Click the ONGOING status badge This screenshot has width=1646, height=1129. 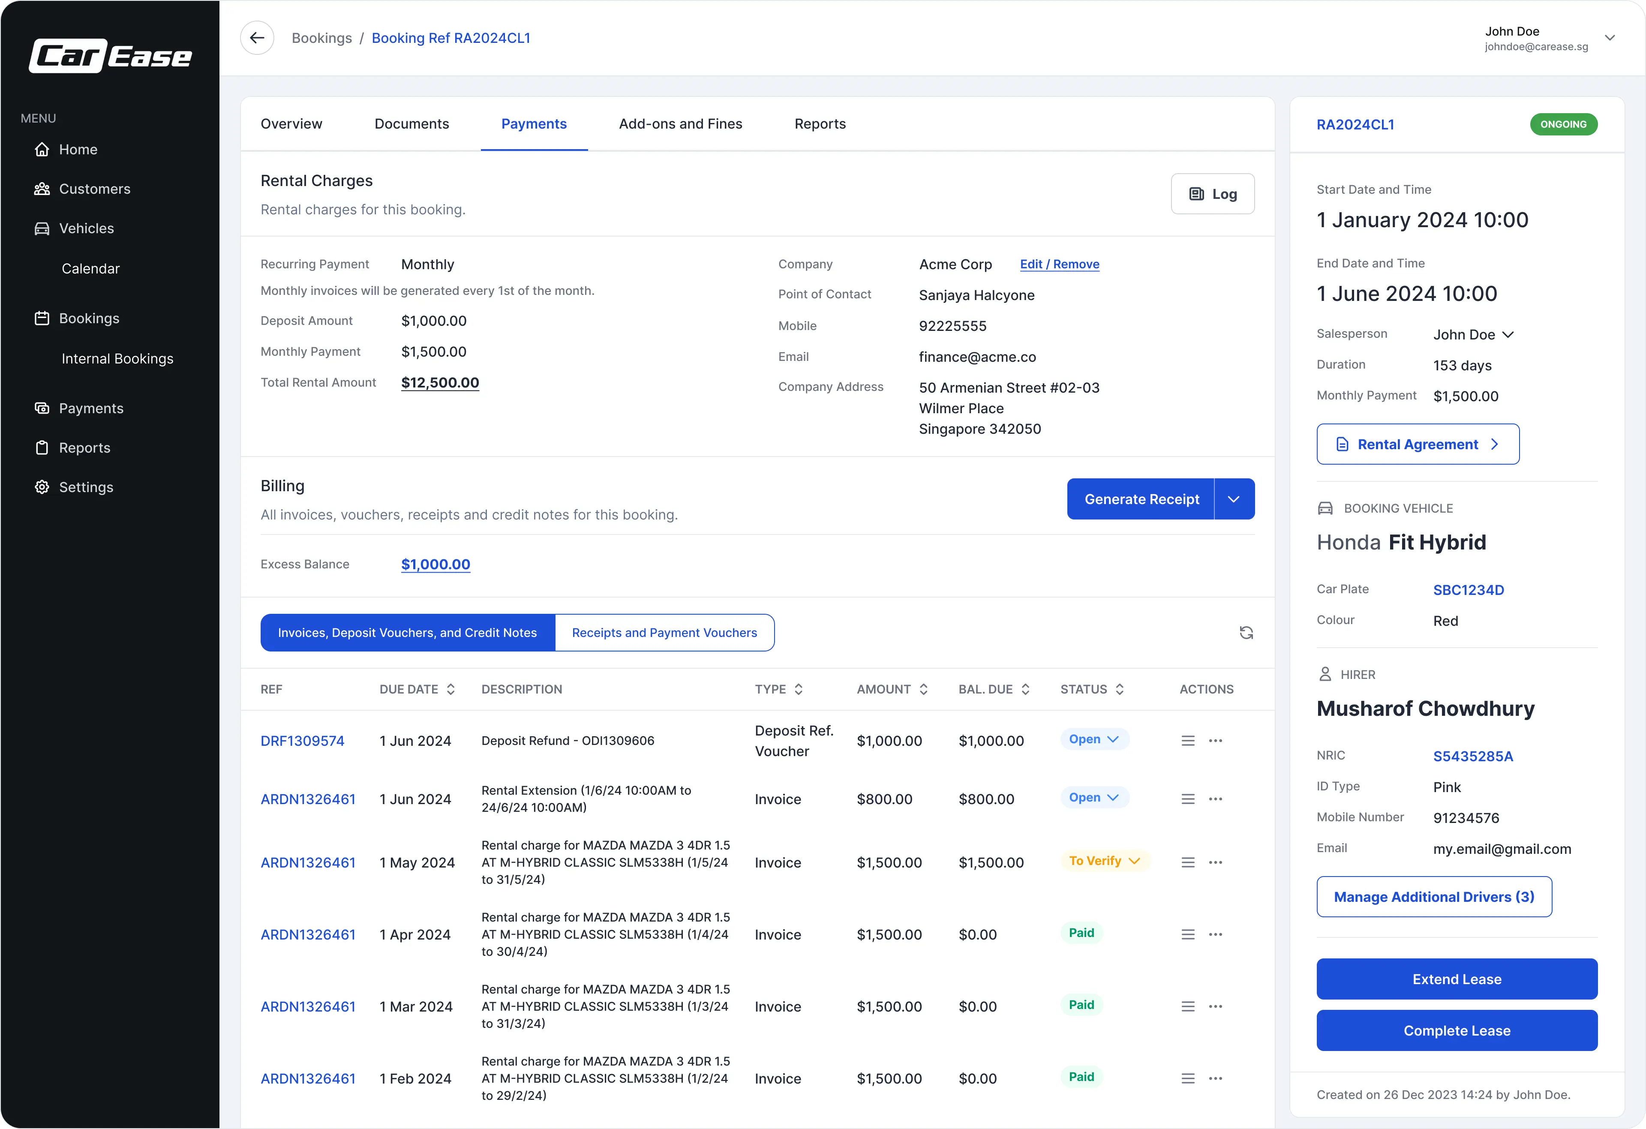click(1563, 124)
